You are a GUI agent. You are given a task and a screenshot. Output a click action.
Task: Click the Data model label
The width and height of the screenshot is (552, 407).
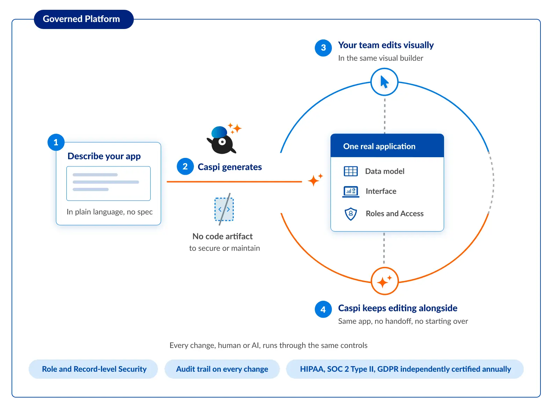(385, 171)
